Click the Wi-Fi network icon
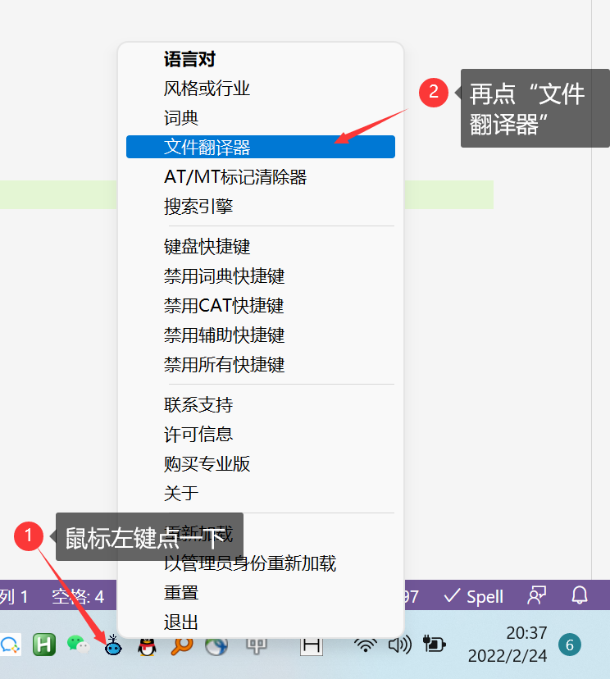The width and height of the screenshot is (610, 679). [x=365, y=645]
